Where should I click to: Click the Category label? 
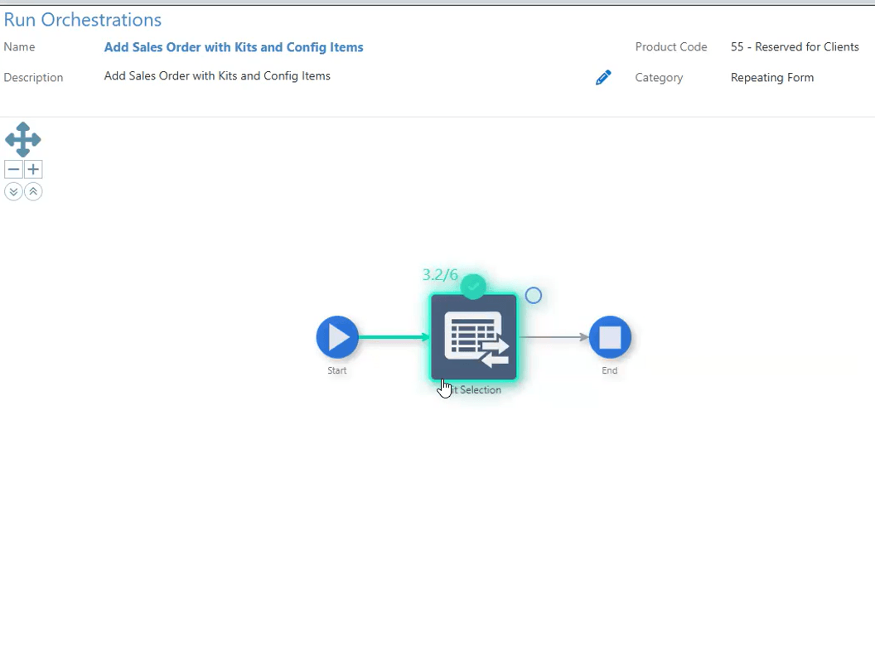(x=659, y=78)
